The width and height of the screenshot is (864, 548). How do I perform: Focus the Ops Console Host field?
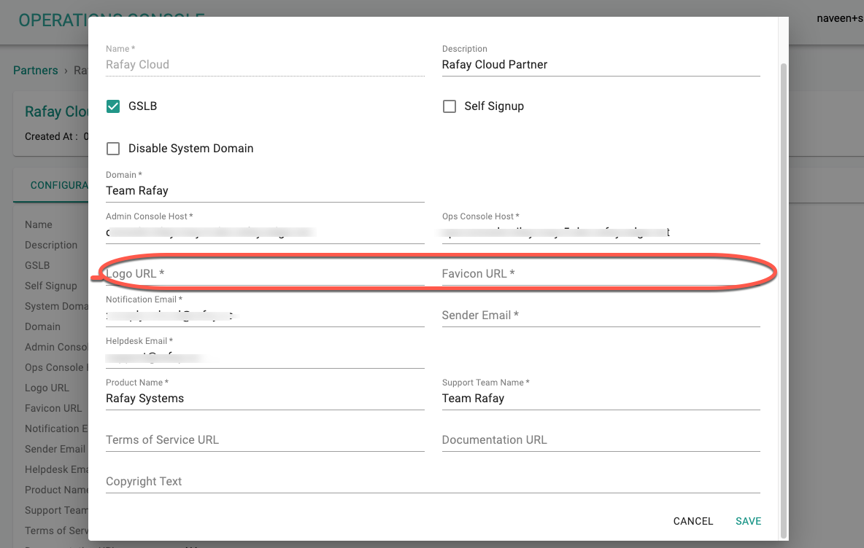(x=601, y=232)
